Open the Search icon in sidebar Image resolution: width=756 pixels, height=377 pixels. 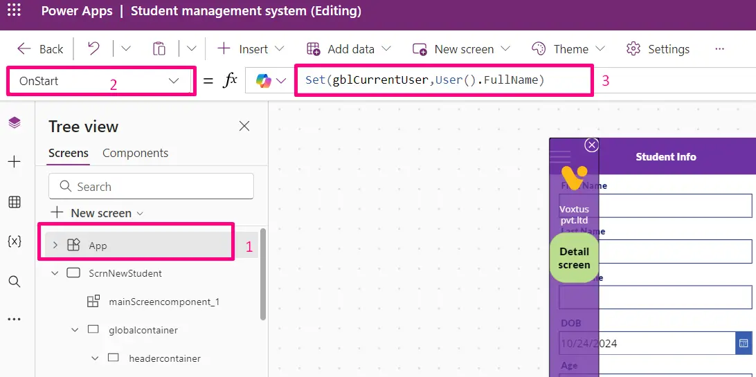point(15,281)
